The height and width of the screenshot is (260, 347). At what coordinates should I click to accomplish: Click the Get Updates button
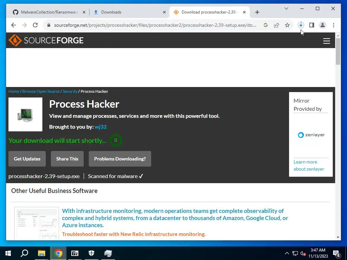pos(27,159)
